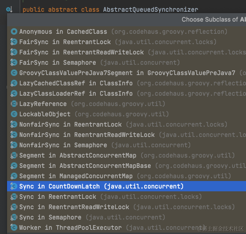Click the icon of Sync in ReentrantLock
This screenshot has height=234, width=246.
[x=14, y=196]
